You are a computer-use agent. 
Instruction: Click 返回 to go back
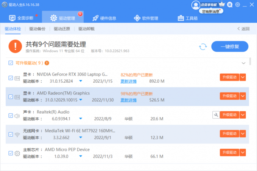[243, 29]
